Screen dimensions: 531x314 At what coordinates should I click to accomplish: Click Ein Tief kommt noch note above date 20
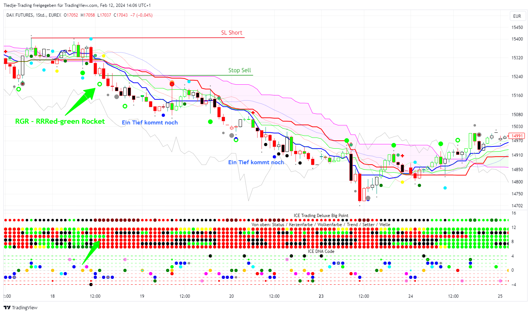[256, 162]
